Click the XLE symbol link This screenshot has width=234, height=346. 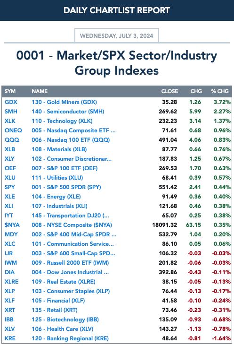coord(10,197)
